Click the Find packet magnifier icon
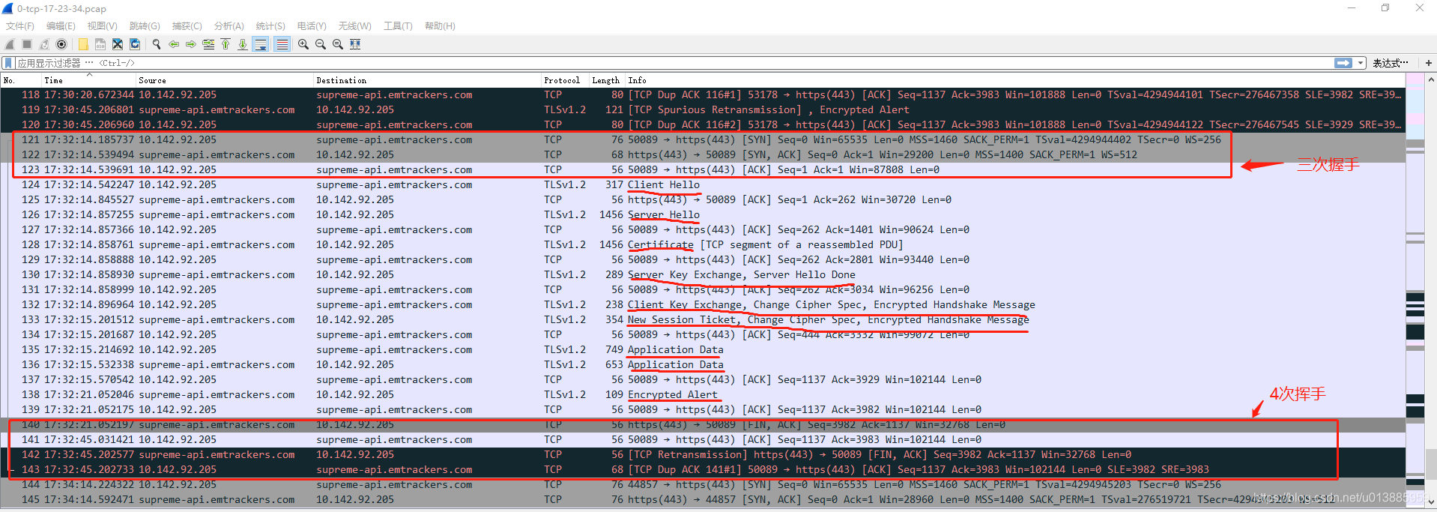Image resolution: width=1437 pixels, height=512 pixels. pyautogui.click(x=156, y=44)
